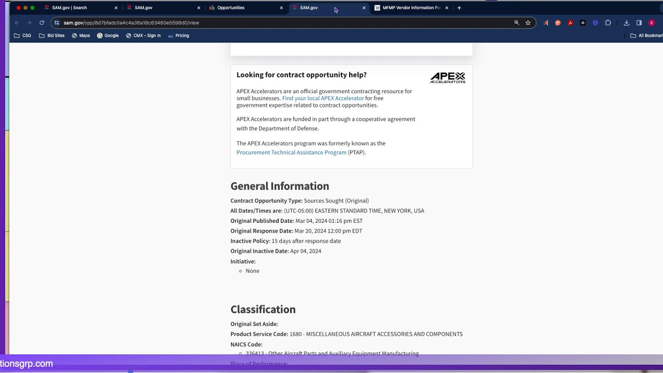The height and width of the screenshot is (373, 663).
Task: Open the orange megaphone extension icon
Action: click(545, 23)
